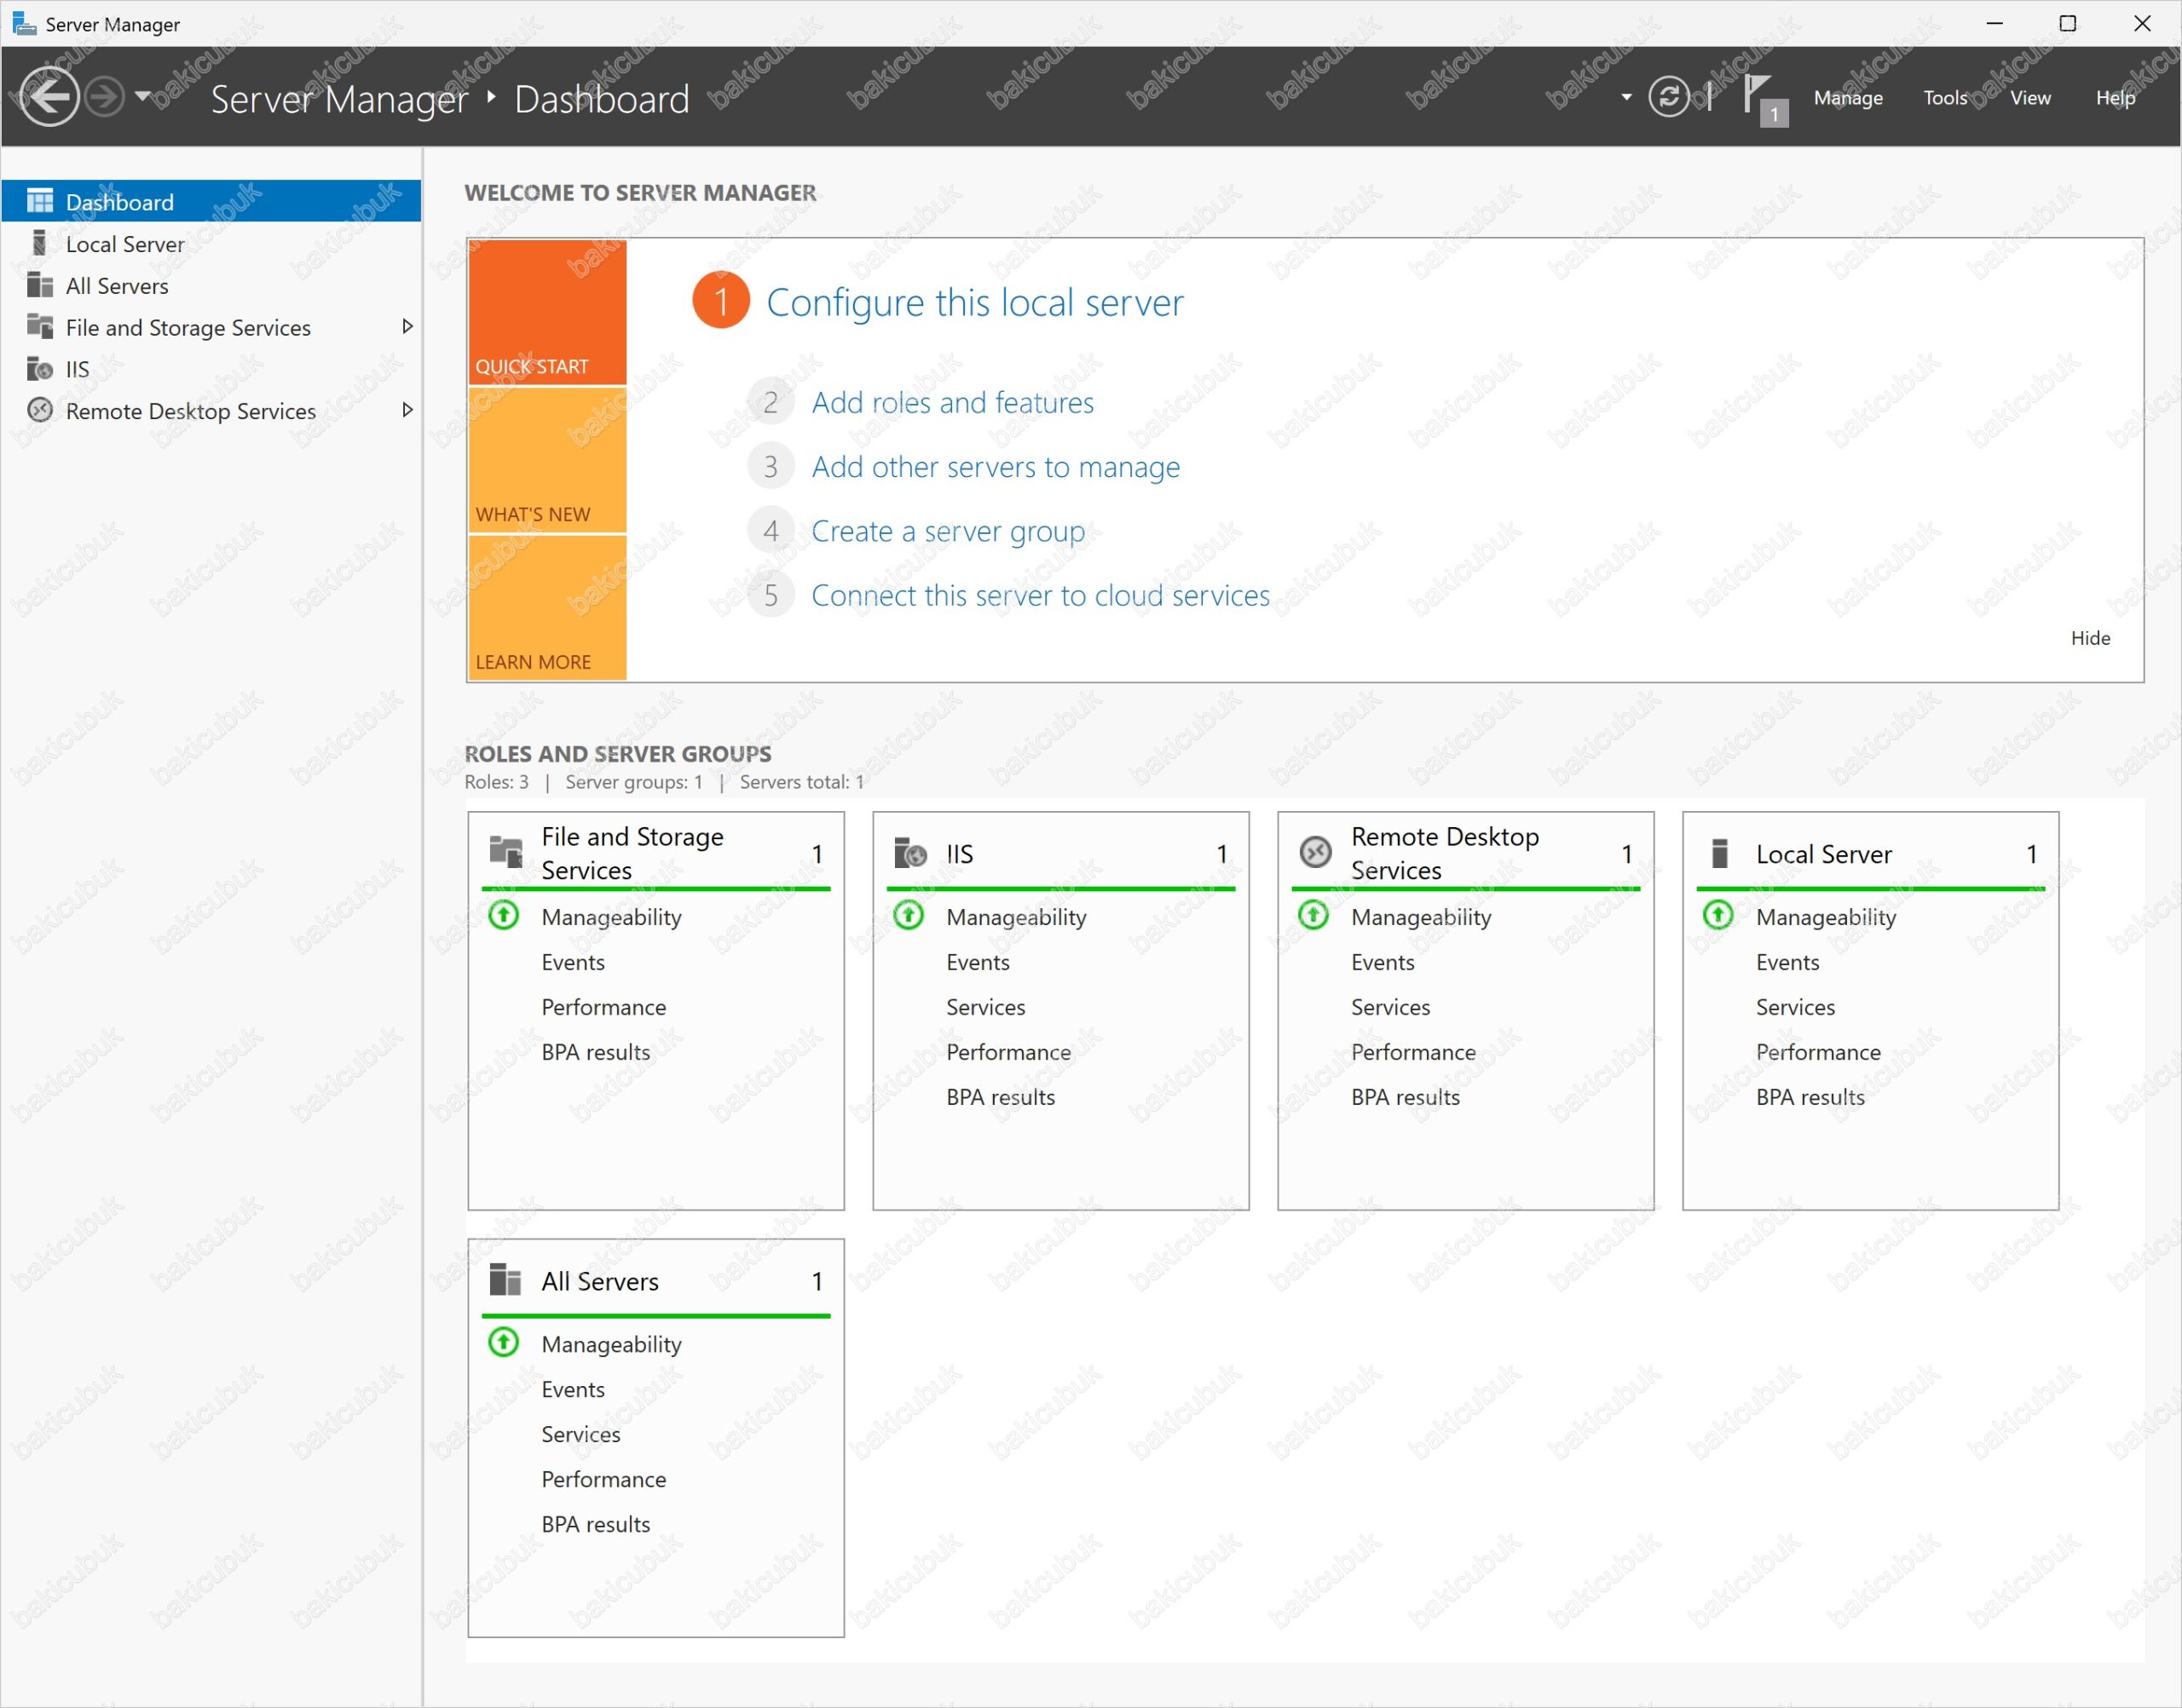This screenshot has width=2182, height=1708.
Task: Open the Manage menu
Action: click(x=1848, y=98)
